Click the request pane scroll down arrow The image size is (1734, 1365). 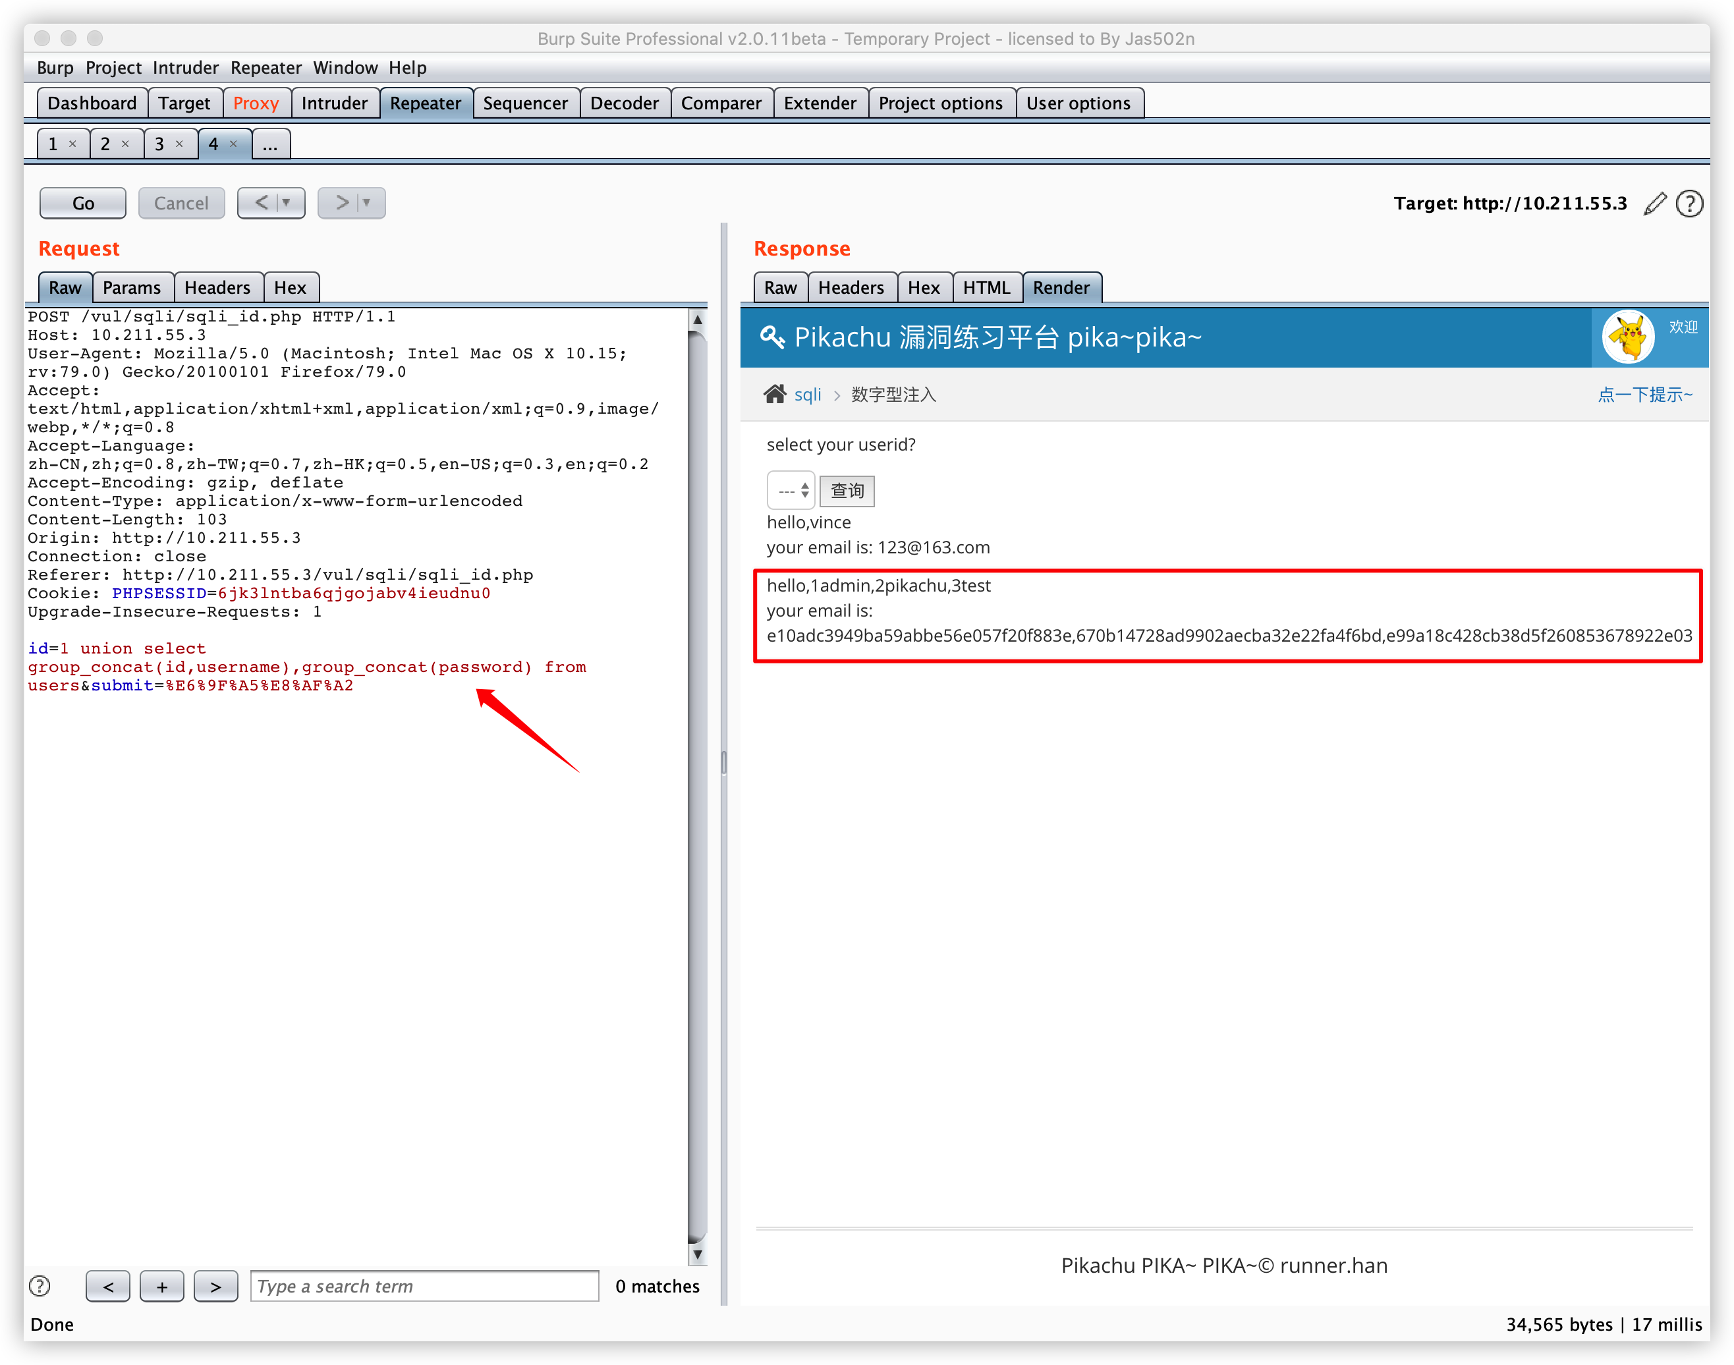(698, 1255)
